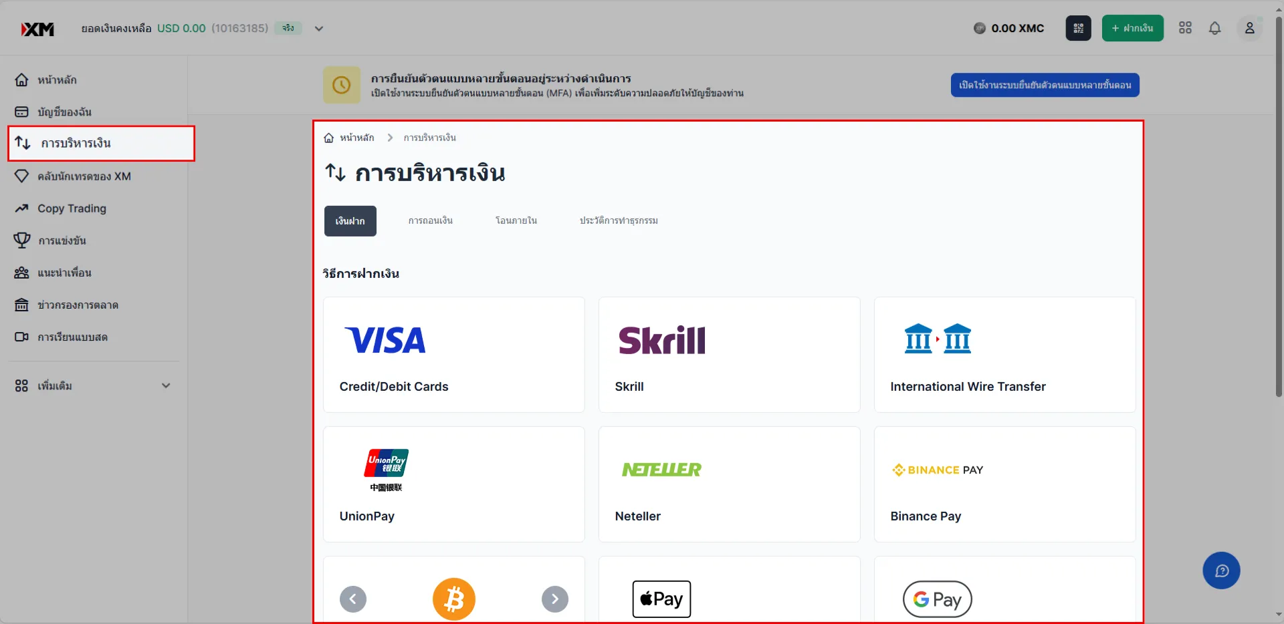Click the green ฝากเงิน deposit button
This screenshot has width=1284, height=624.
1133,28
